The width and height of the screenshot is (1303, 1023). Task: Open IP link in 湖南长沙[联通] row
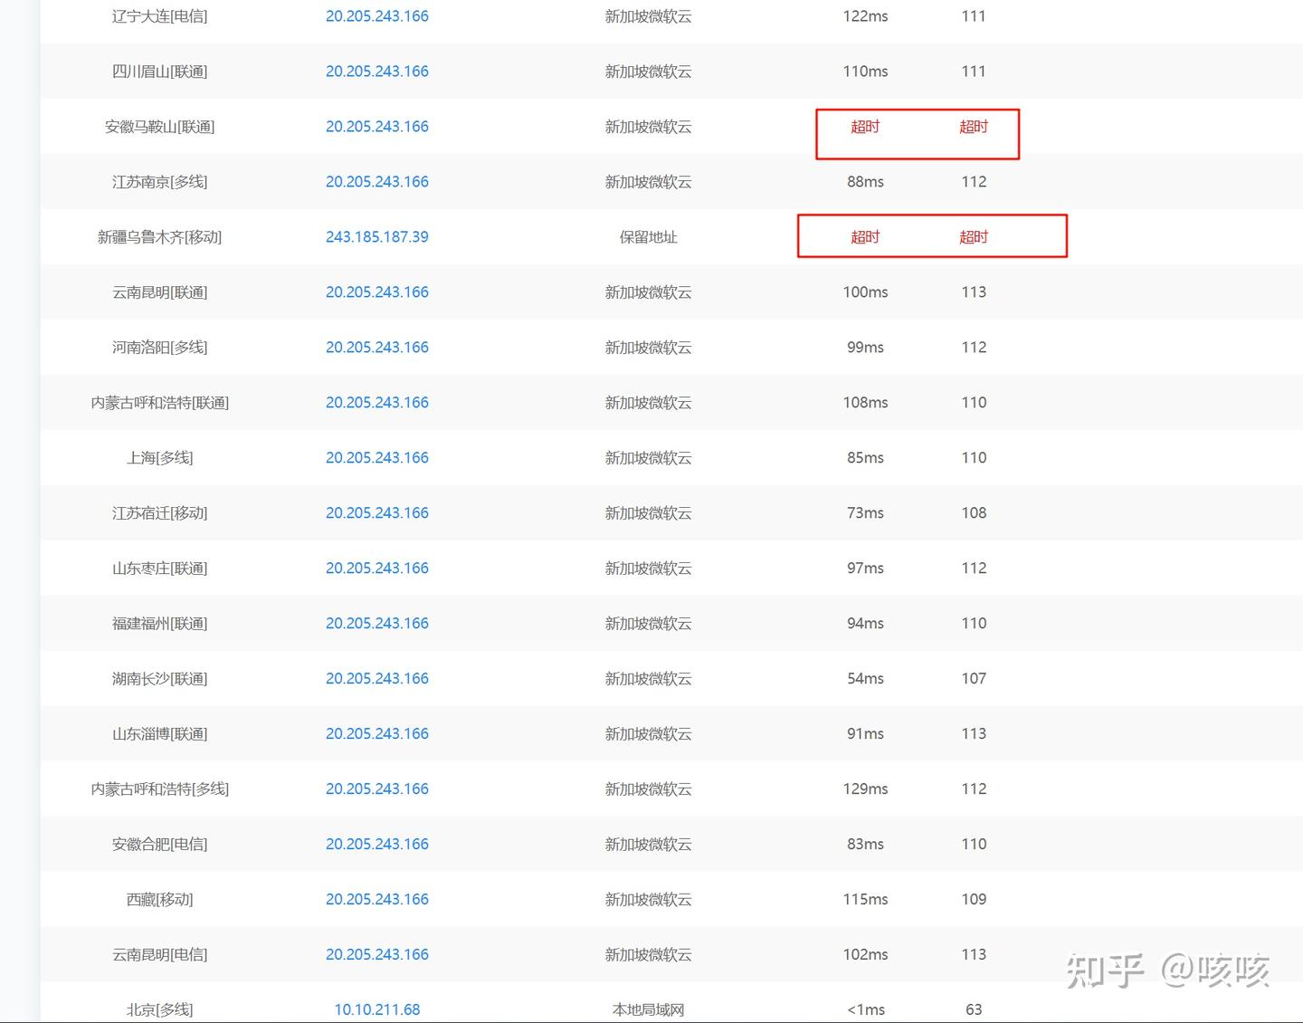pyautogui.click(x=377, y=679)
